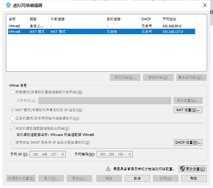
Task: Close the virtual network editor window
Action: (x=205, y=6)
